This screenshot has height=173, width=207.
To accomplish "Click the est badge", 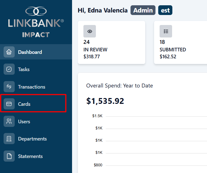I will (x=165, y=10).
